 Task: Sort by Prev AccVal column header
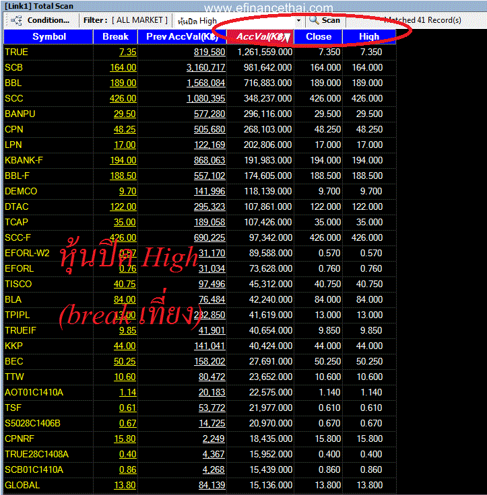point(182,36)
